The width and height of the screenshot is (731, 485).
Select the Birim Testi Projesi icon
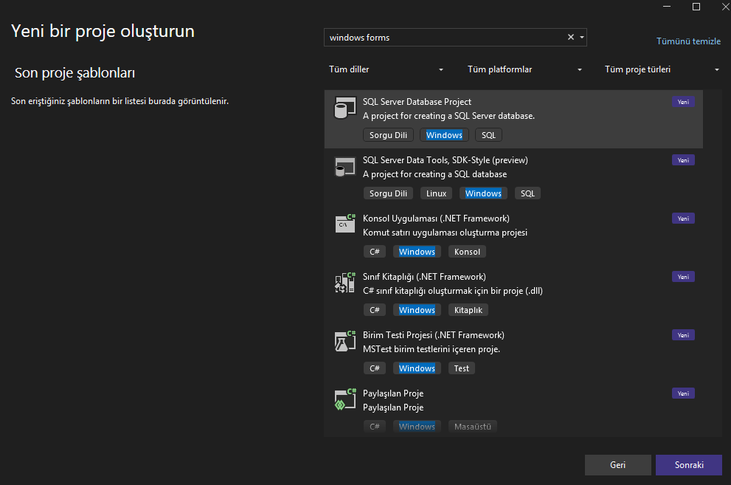[x=344, y=341]
